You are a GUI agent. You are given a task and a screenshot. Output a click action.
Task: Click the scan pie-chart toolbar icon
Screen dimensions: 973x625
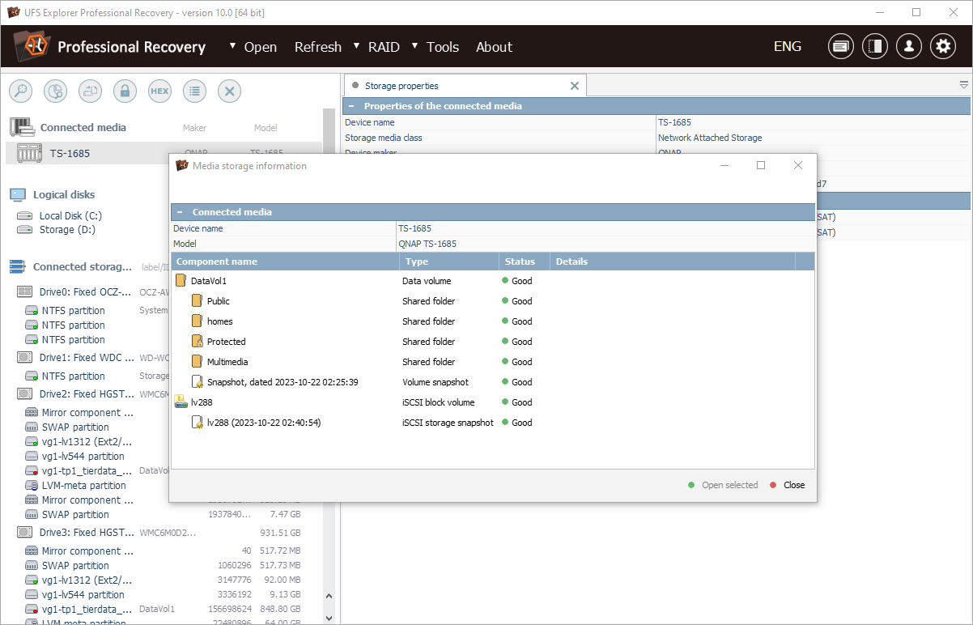coord(55,91)
